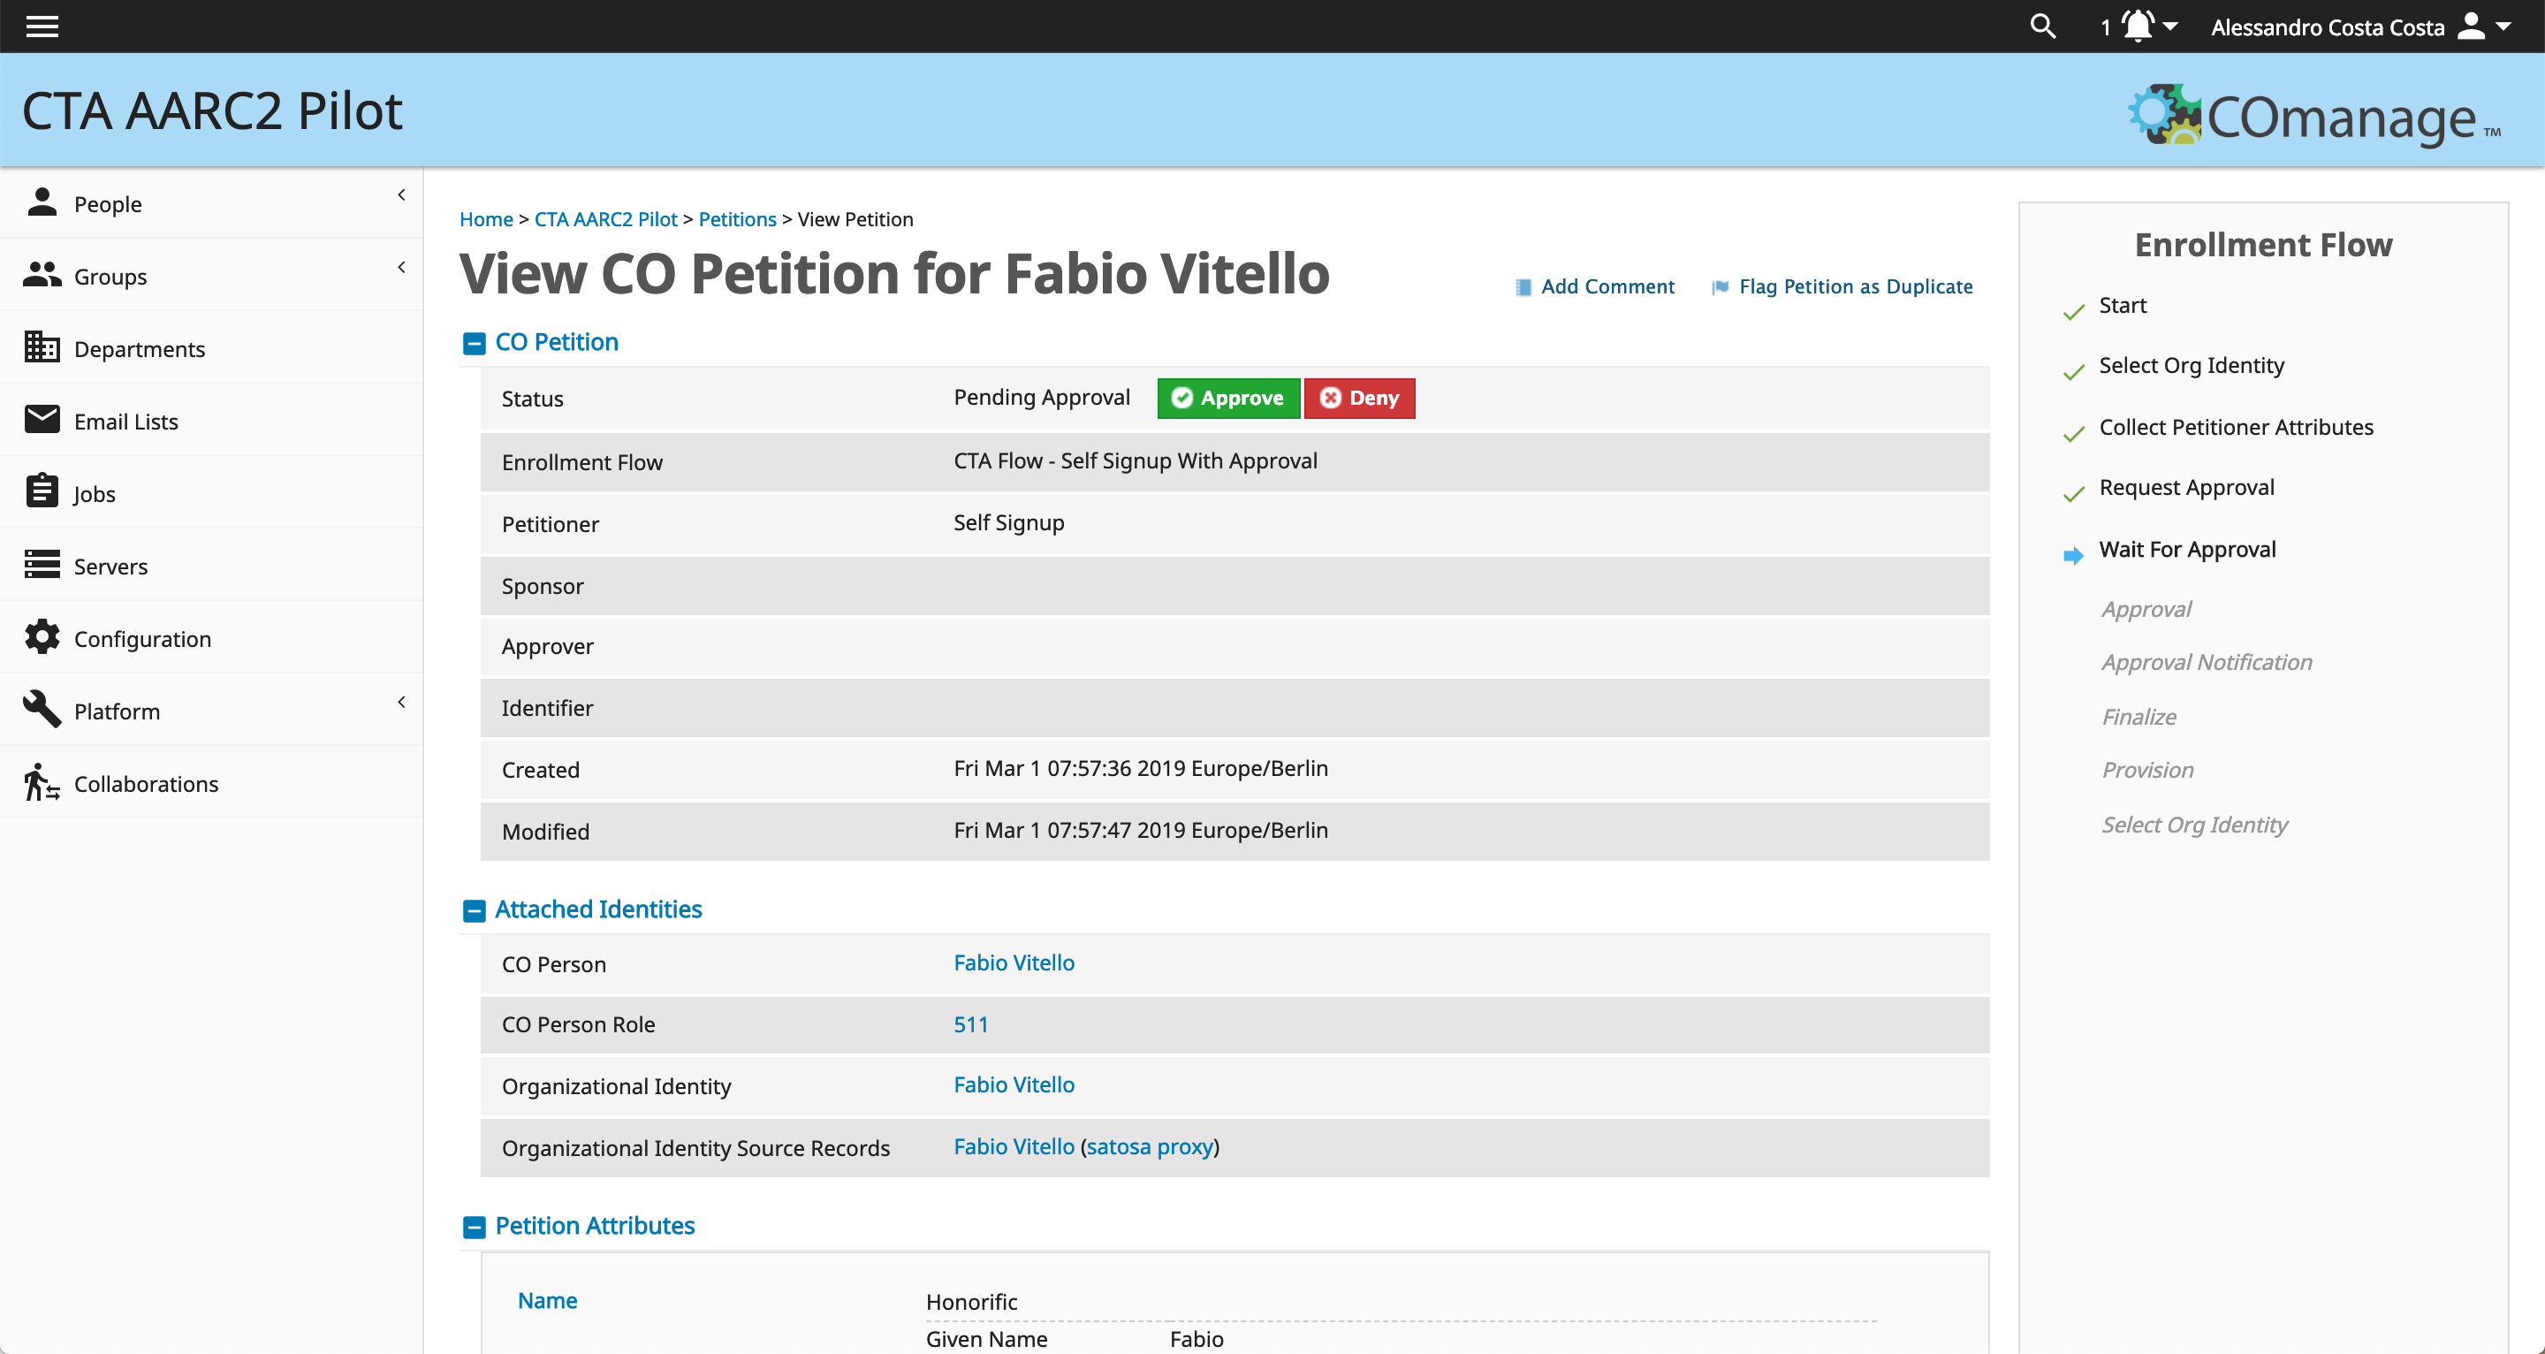This screenshot has width=2545, height=1354.
Task: Approve the pending petition
Action: point(1228,399)
